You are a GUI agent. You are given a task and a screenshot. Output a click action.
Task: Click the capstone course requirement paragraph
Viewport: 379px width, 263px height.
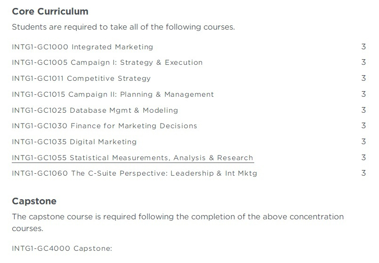[177, 223]
